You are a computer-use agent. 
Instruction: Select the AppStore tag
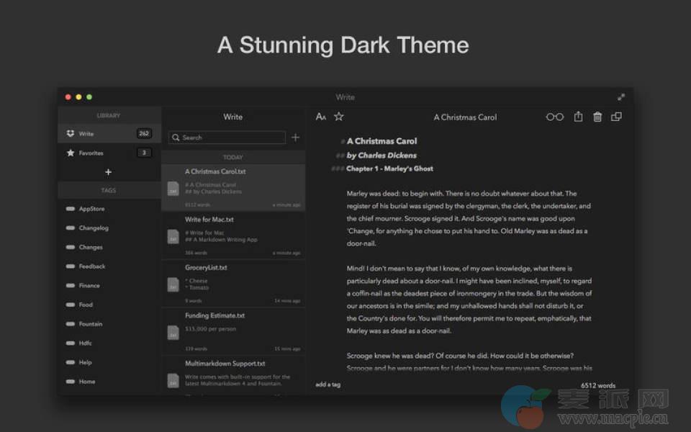point(91,209)
